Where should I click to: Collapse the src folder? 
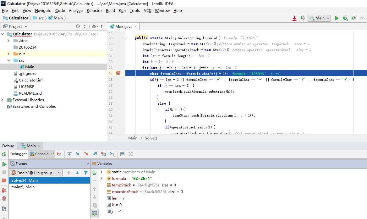click(9, 60)
